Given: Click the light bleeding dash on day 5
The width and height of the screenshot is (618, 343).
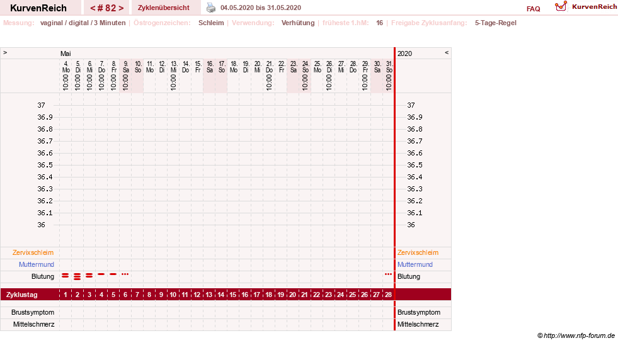Looking at the screenshot, I should (x=113, y=274).
